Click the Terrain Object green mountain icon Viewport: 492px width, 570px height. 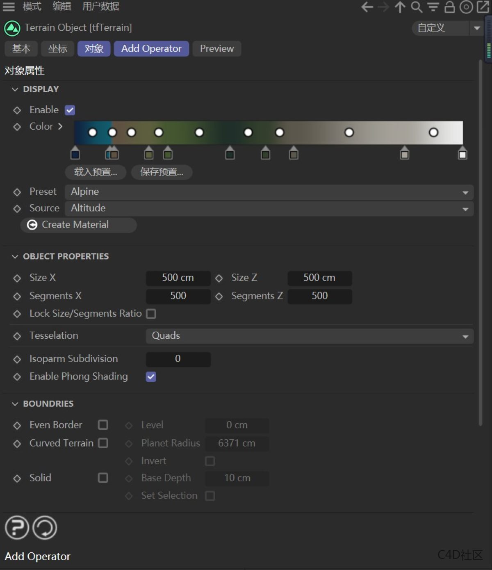[x=11, y=27]
